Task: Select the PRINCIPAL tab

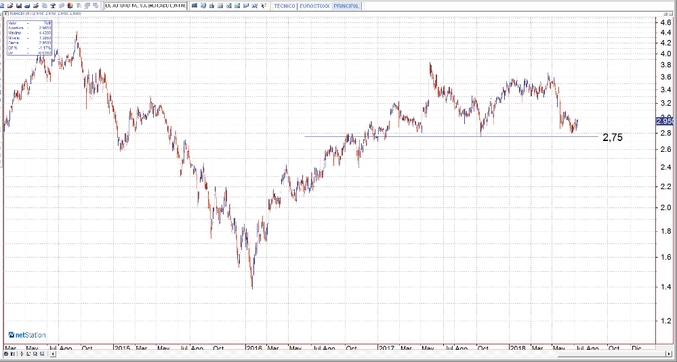Action: 346,5
